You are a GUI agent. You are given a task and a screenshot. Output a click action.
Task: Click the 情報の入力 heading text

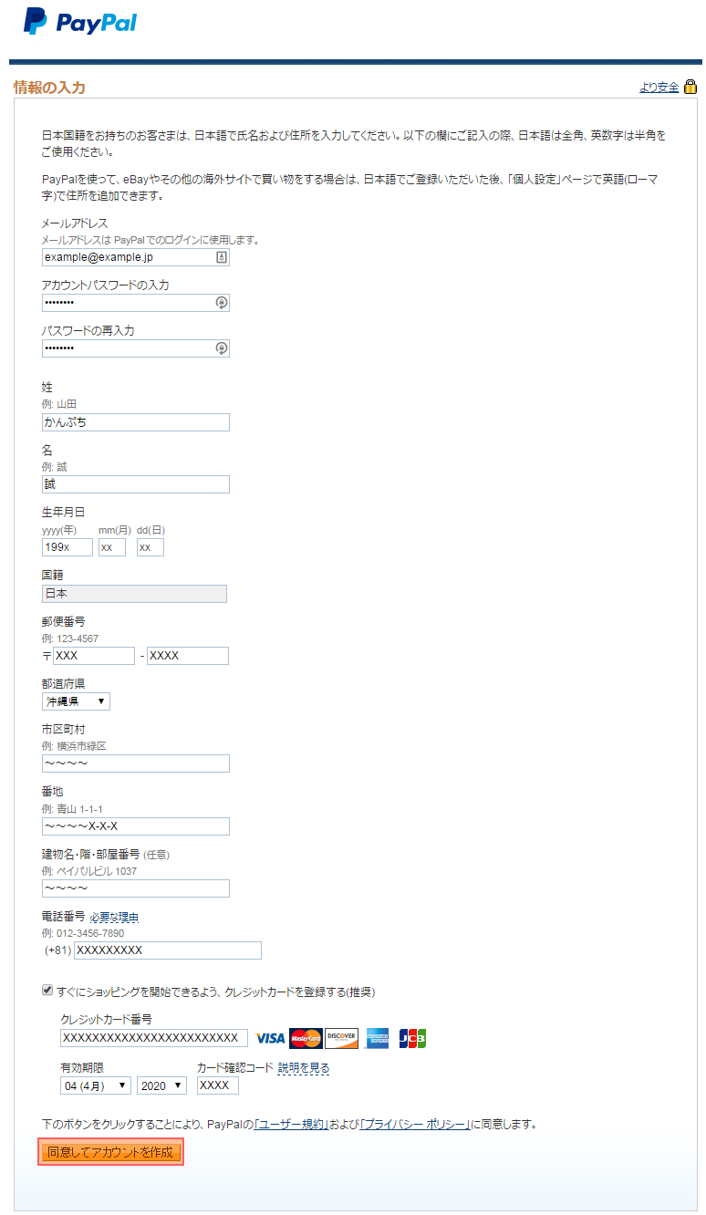(x=49, y=88)
